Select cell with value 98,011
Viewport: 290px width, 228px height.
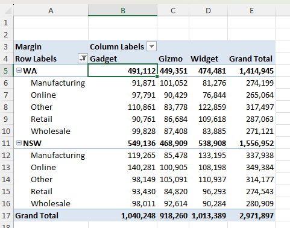click(x=122, y=203)
